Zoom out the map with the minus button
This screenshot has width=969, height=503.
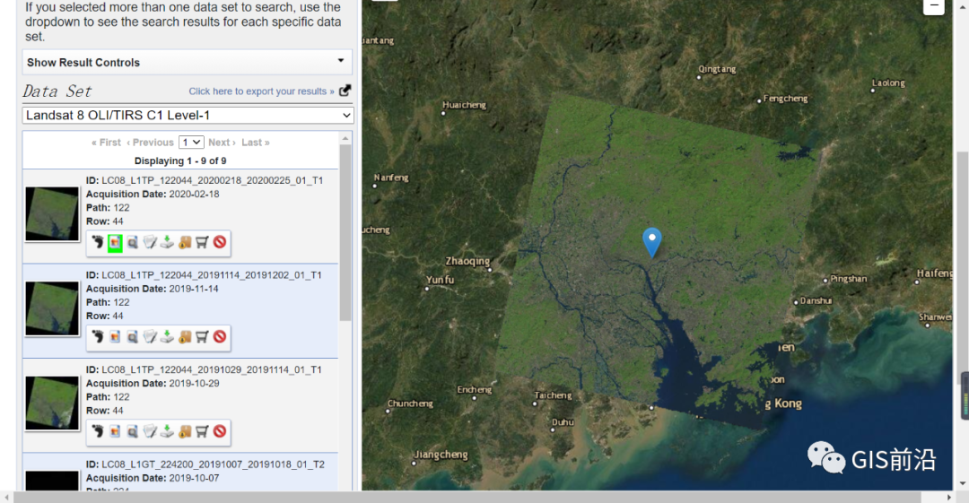click(x=934, y=6)
